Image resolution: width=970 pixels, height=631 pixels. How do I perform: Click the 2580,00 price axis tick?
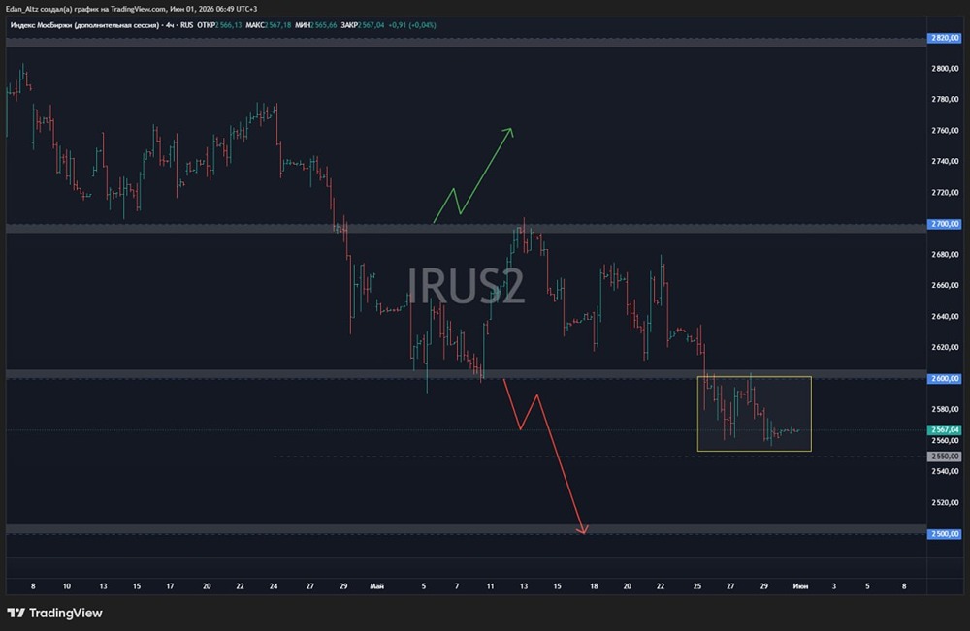945,409
